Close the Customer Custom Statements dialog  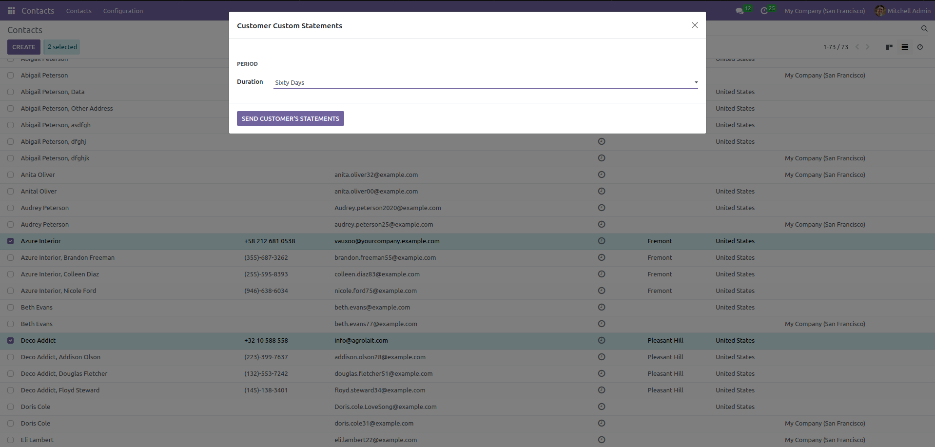(x=695, y=25)
